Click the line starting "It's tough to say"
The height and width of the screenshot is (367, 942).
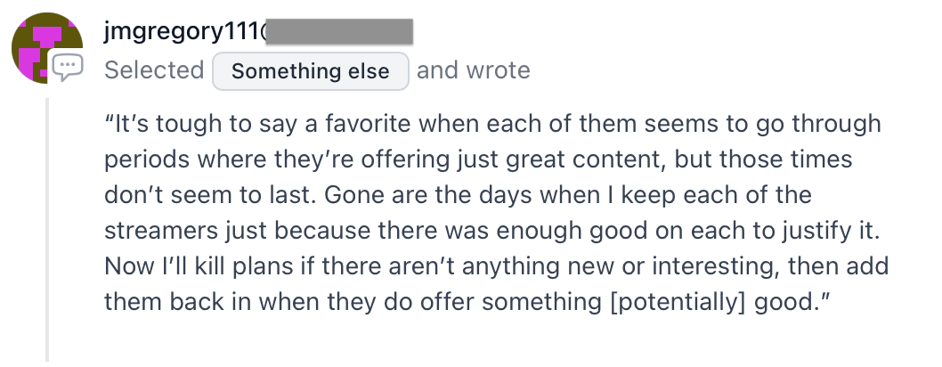492,124
